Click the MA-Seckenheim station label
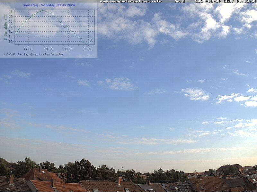Screen dimensions: 257x192 click(27, 54)
